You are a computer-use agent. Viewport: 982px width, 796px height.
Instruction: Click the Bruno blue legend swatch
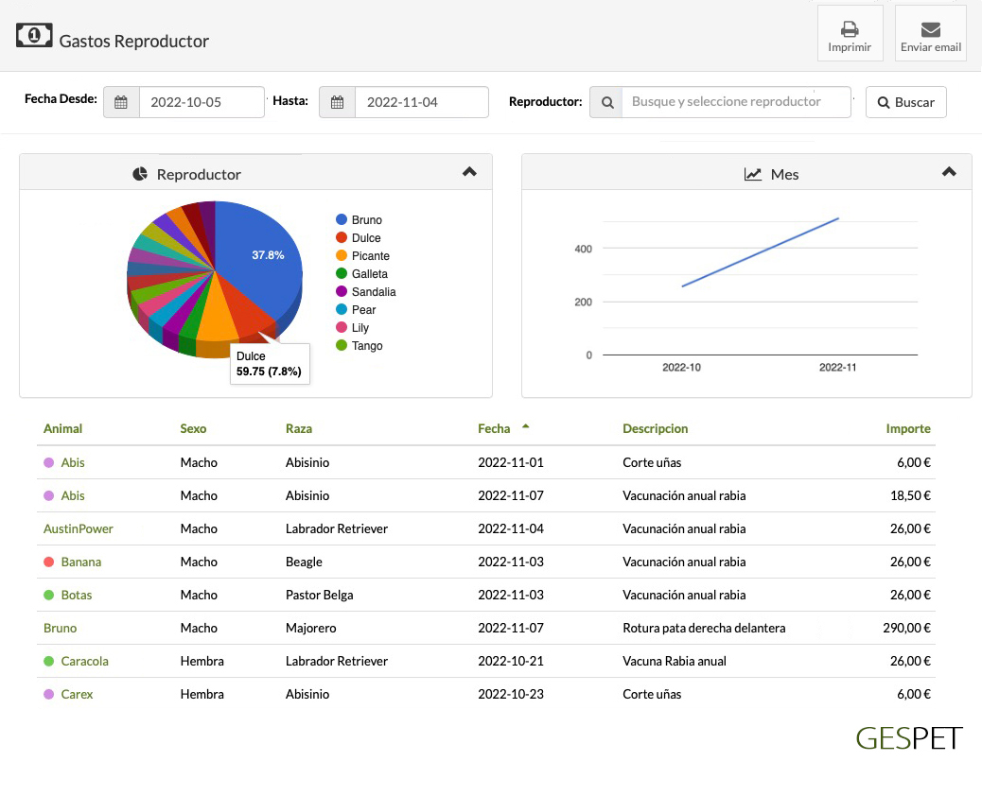342,220
